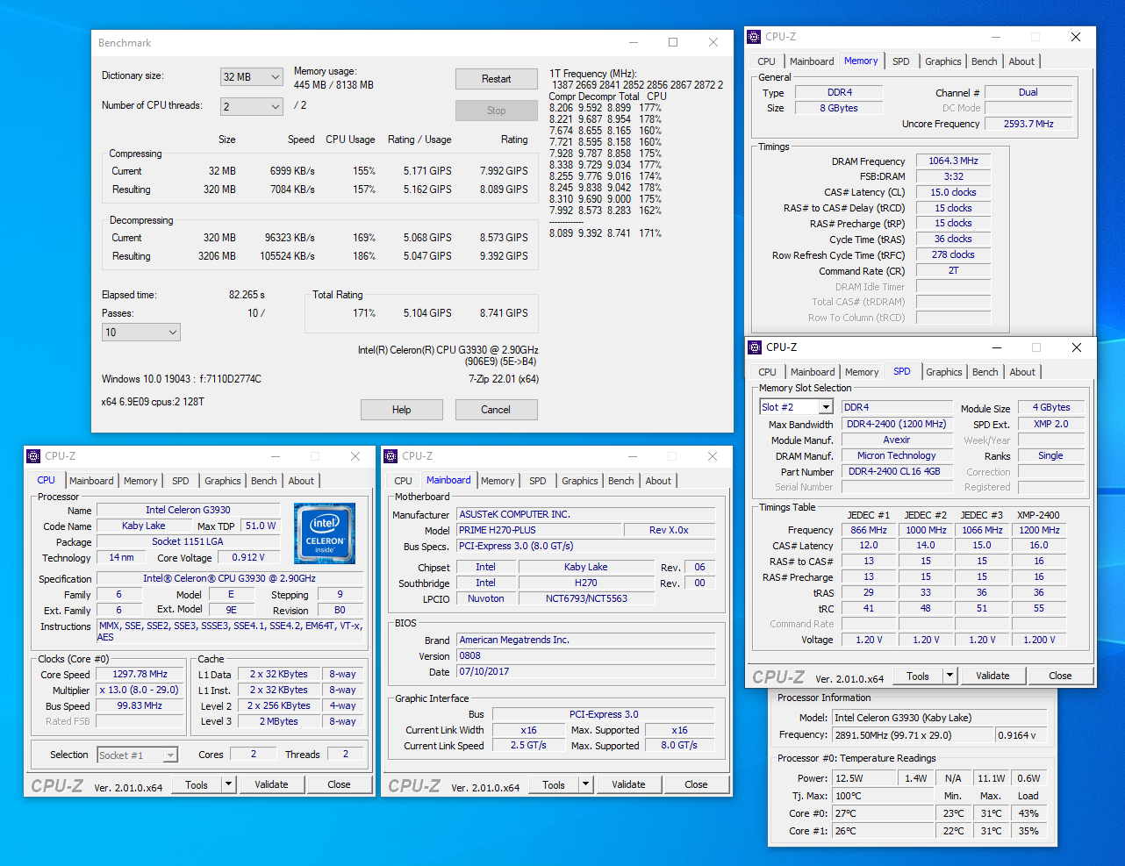
Task: Open the About tab in the Memory window
Action: tap(1021, 61)
